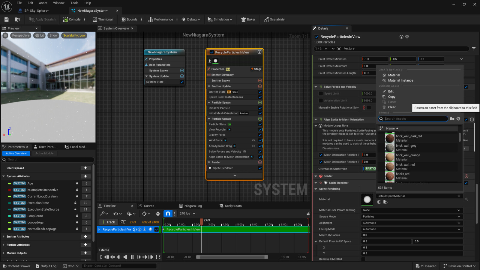Reset the Material property to default

pos(467,199)
